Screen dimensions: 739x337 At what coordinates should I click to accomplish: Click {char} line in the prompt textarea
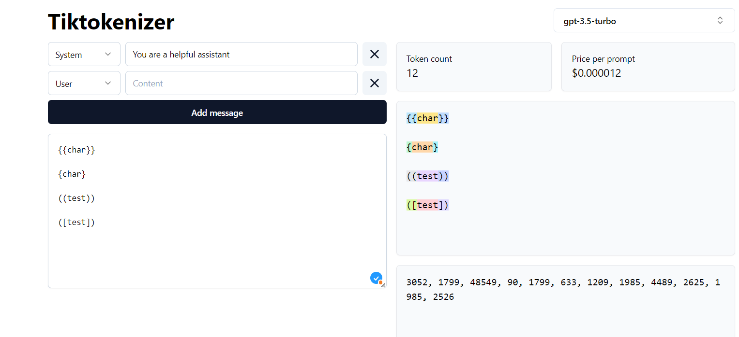click(72, 174)
